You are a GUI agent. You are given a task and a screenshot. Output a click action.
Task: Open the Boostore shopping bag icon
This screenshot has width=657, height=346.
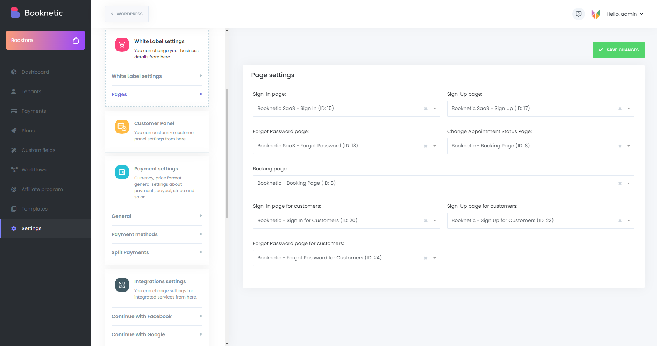click(x=76, y=41)
